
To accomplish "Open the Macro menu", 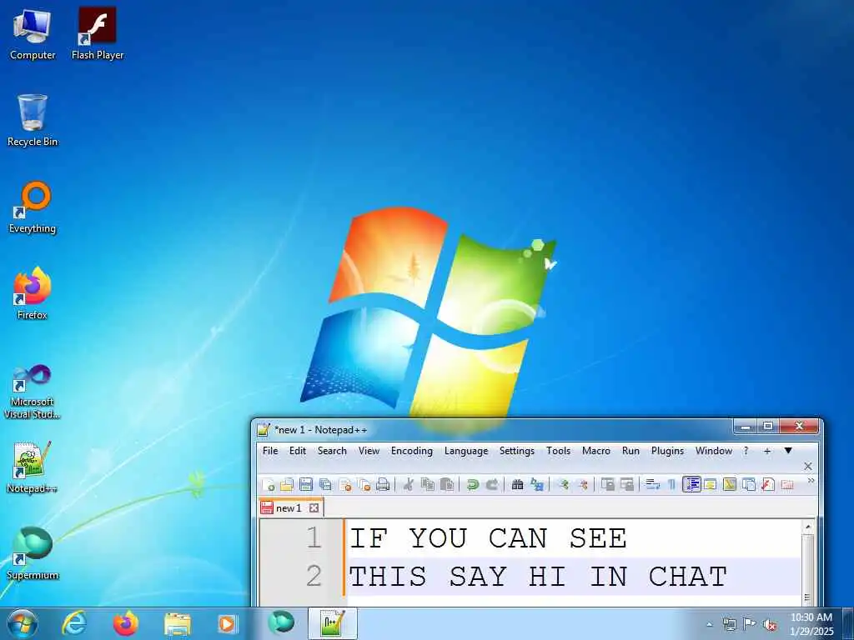I will [595, 451].
